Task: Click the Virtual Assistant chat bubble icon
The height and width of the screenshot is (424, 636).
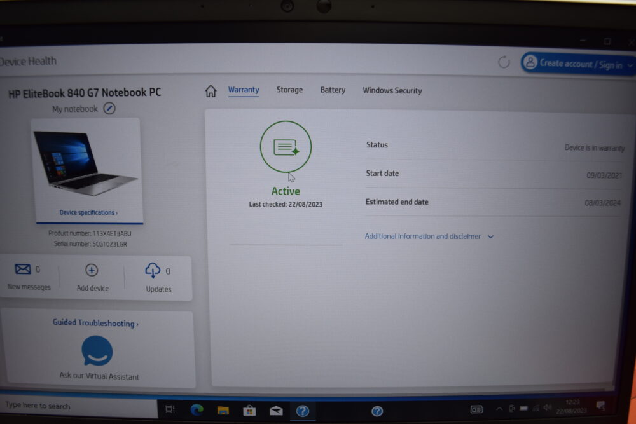Action: (97, 351)
